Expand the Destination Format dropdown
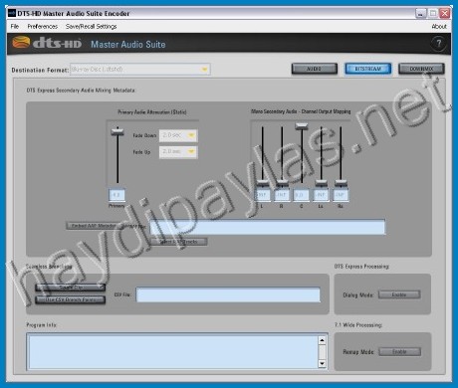The width and height of the screenshot is (458, 388). pyautogui.click(x=140, y=69)
